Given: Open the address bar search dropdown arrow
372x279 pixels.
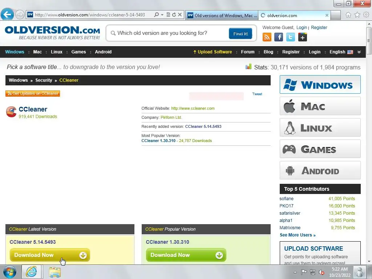Looking at the screenshot, I should click(162, 15).
